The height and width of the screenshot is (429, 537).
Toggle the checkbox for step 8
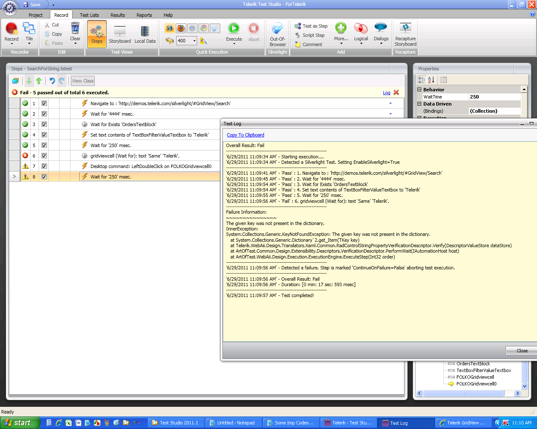point(44,177)
